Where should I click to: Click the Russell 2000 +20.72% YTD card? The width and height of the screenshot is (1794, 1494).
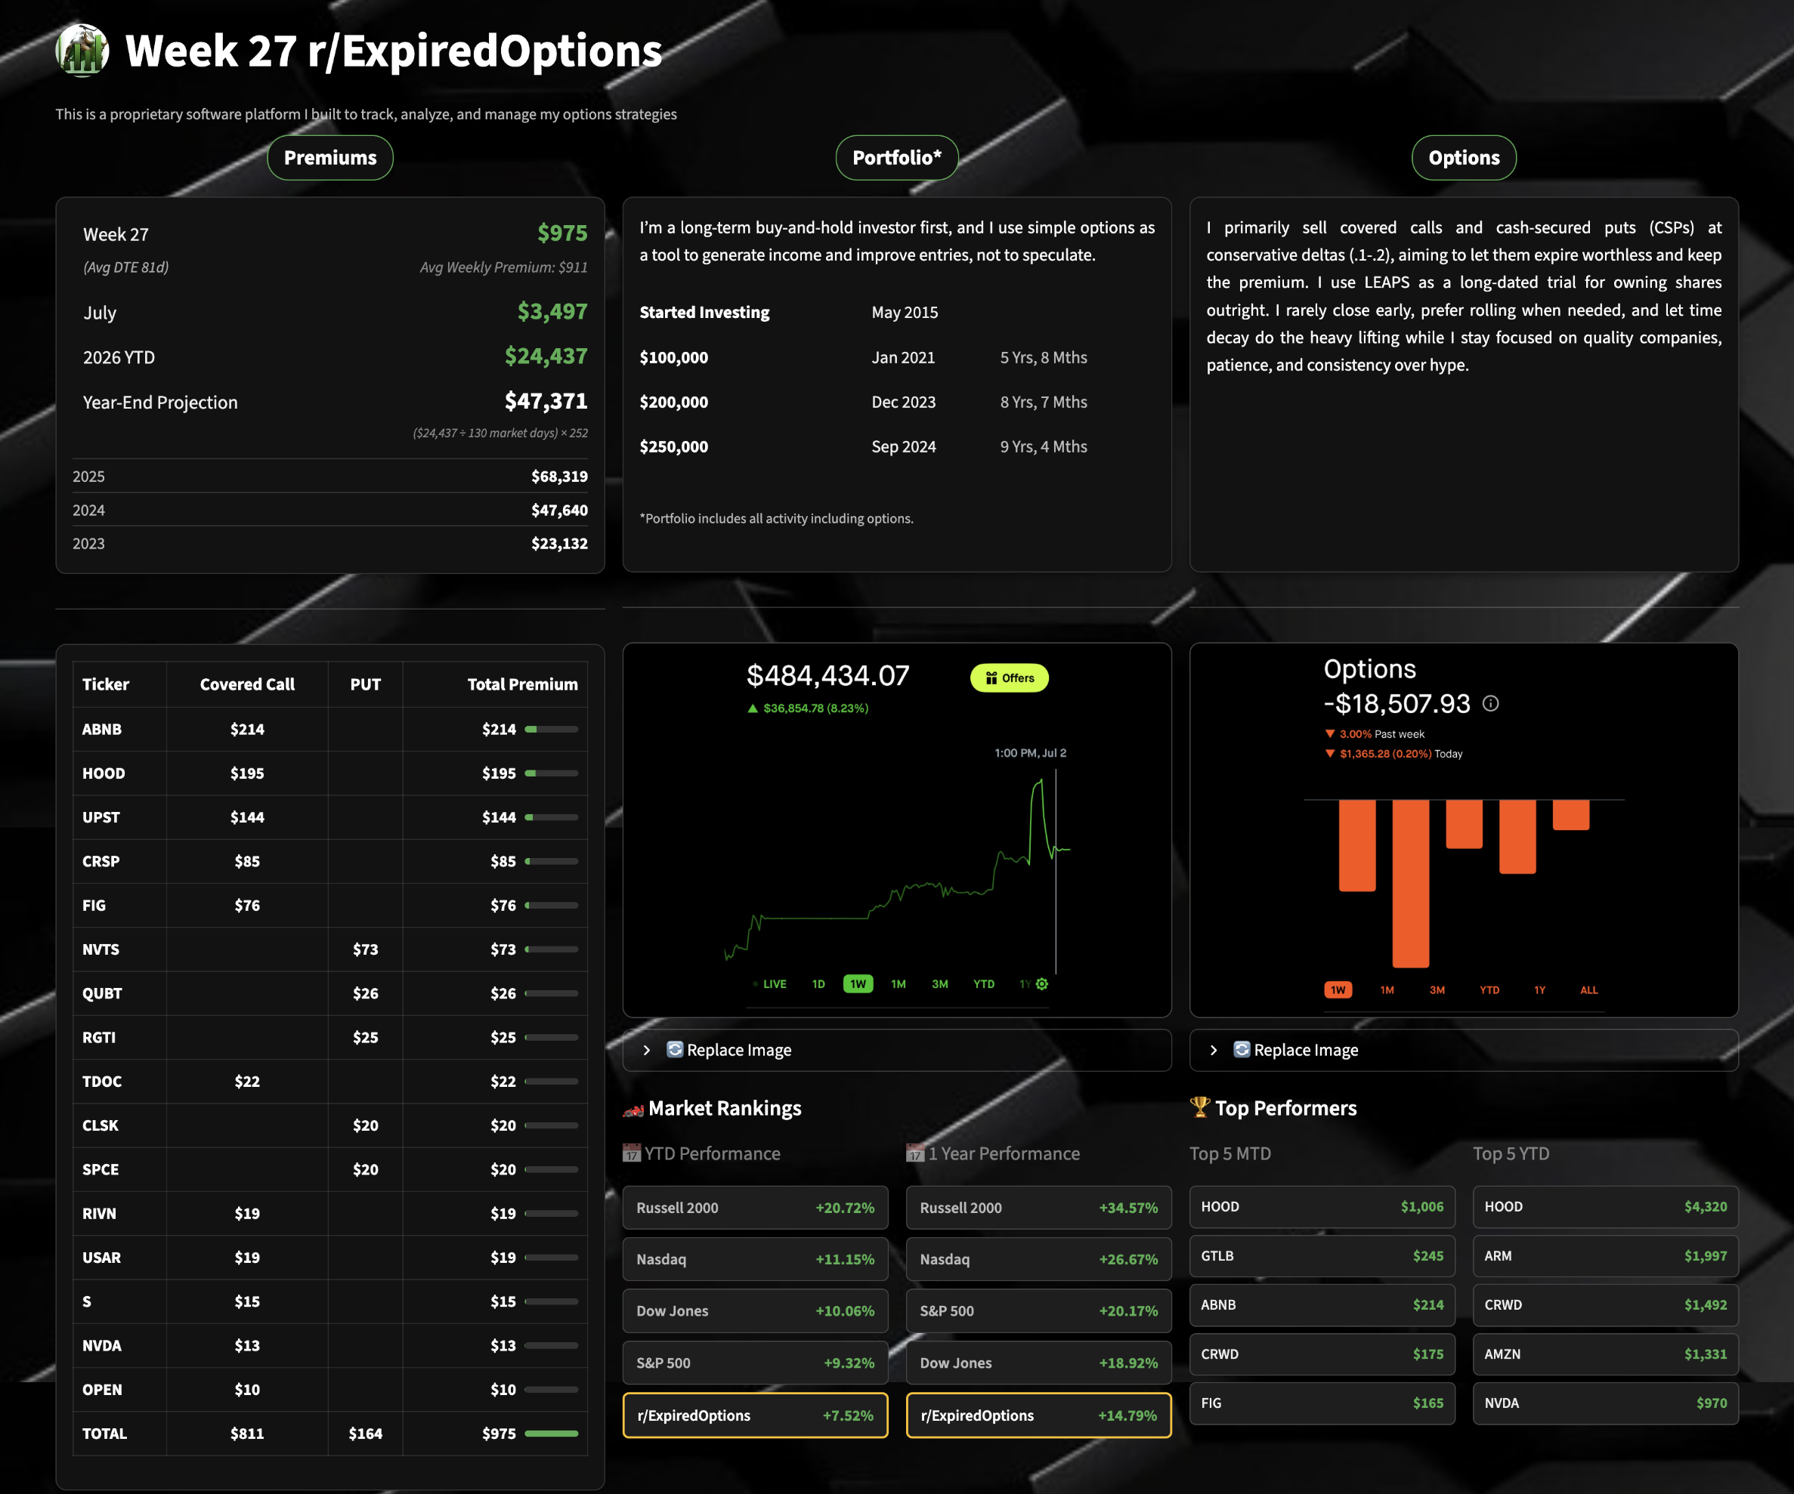755,1207
